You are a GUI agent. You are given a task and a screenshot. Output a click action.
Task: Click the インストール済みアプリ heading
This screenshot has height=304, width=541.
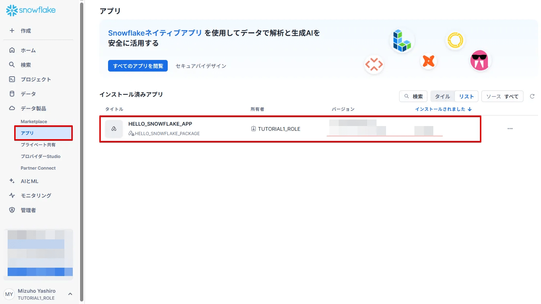[x=131, y=94]
